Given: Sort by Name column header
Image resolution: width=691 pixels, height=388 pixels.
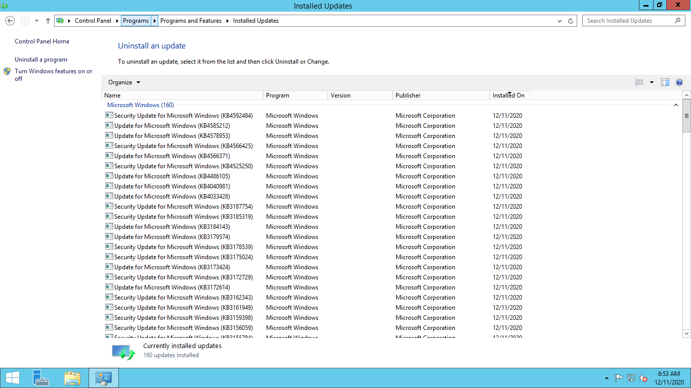Looking at the screenshot, I should click(182, 95).
